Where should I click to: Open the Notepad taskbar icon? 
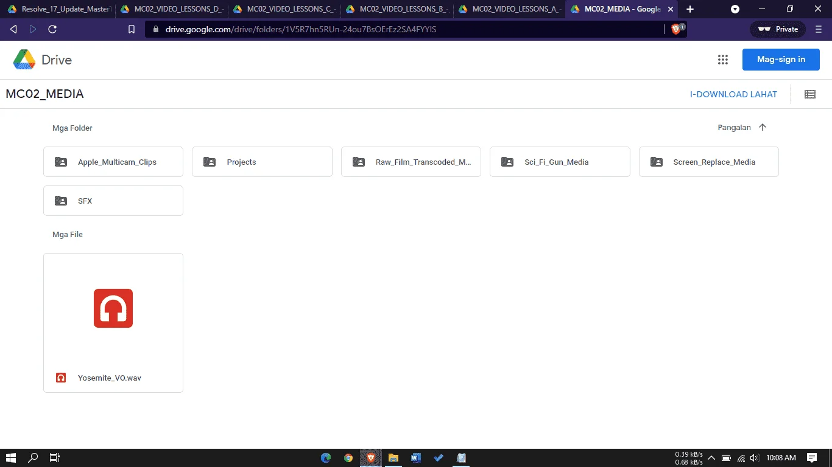click(461, 458)
